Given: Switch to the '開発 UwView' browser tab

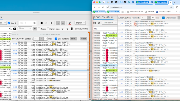Looking at the screenshot, I should [x=161, y=2].
